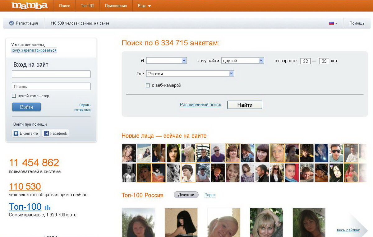Screen dimensions: 373x237
Task: Open the Расширенный поиск link
Action: point(201,105)
